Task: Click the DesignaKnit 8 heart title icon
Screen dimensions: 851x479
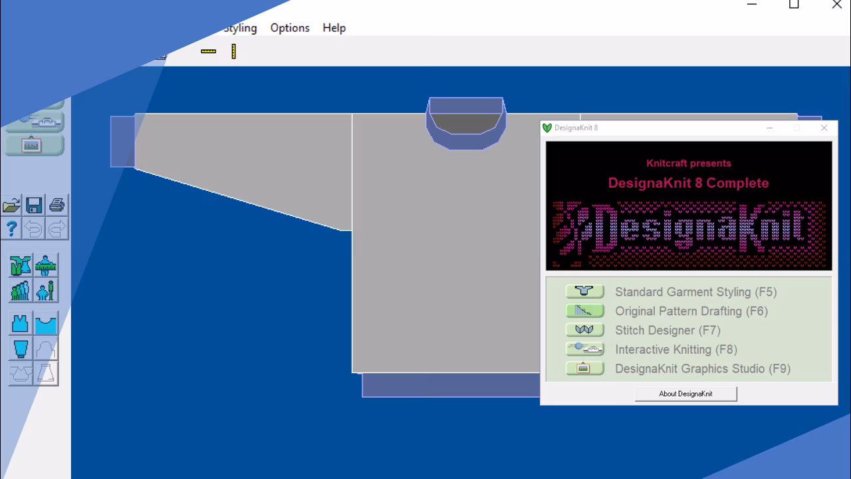Action: pyautogui.click(x=547, y=128)
